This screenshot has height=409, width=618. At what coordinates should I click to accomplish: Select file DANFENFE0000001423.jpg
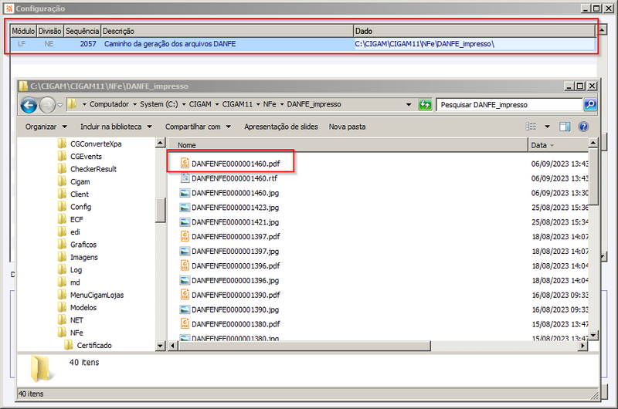click(229, 208)
